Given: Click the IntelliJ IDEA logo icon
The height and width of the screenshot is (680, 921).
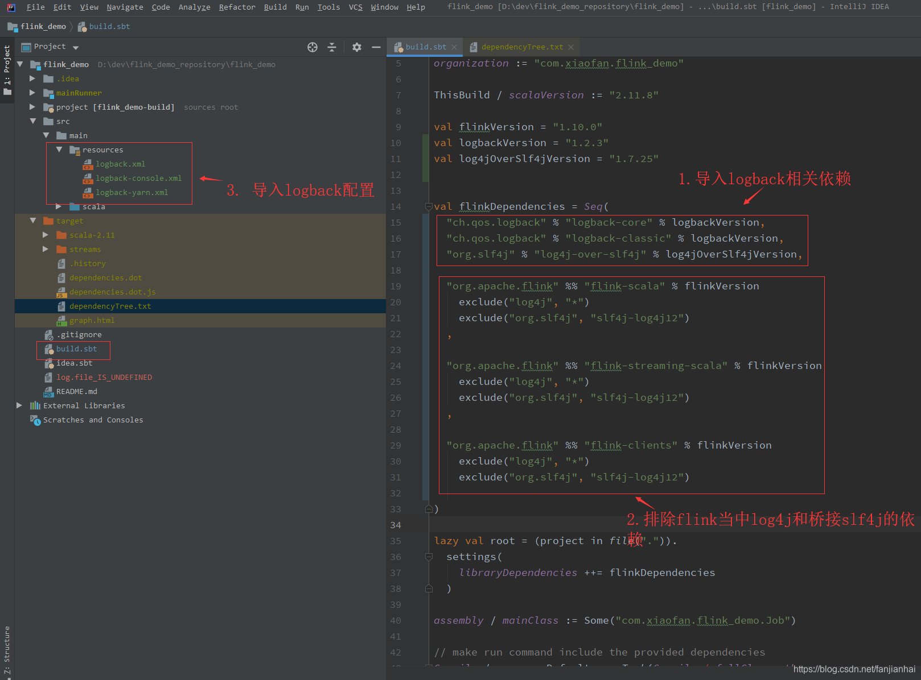Looking at the screenshot, I should (x=11, y=7).
